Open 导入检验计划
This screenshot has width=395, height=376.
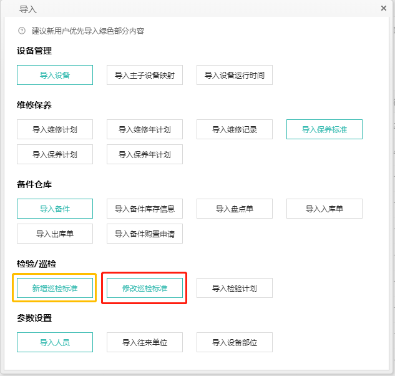tap(235, 288)
